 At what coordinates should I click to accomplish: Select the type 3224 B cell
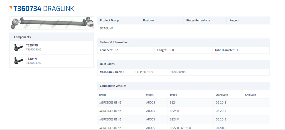click(190, 111)
